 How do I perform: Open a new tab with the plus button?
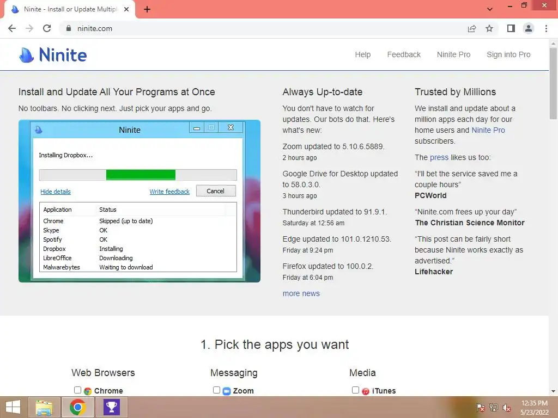147,9
